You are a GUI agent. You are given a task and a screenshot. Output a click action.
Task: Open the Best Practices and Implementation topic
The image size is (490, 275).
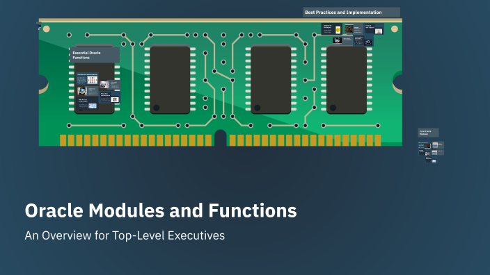click(x=351, y=12)
